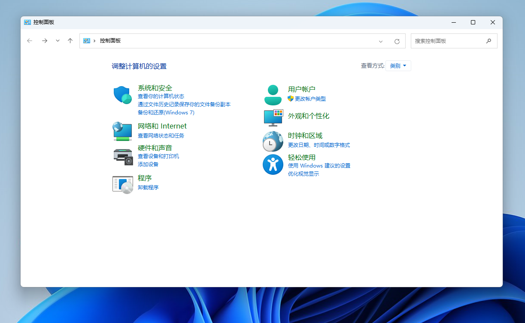
Task: Open the 类别 view mode dropdown
Action: 398,66
